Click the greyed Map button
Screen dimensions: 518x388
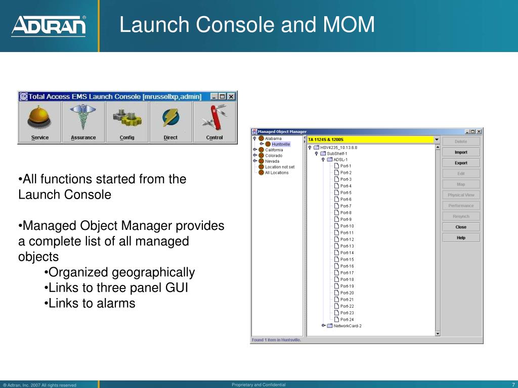click(461, 184)
